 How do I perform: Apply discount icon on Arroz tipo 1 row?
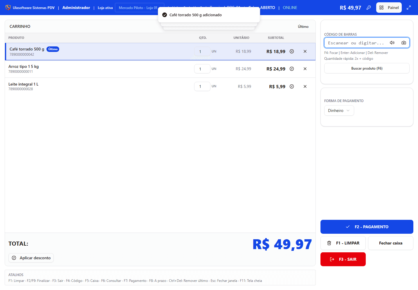click(x=292, y=69)
